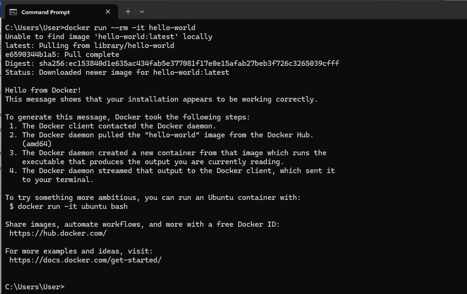Click the docs.docker.com get-started URL

[85, 260]
